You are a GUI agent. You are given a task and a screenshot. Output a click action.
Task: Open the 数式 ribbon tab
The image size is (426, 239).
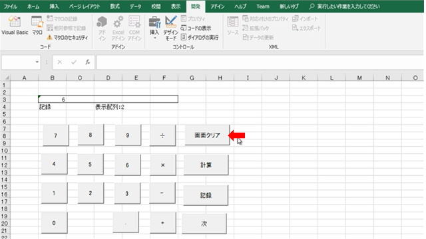click(114, 6)
